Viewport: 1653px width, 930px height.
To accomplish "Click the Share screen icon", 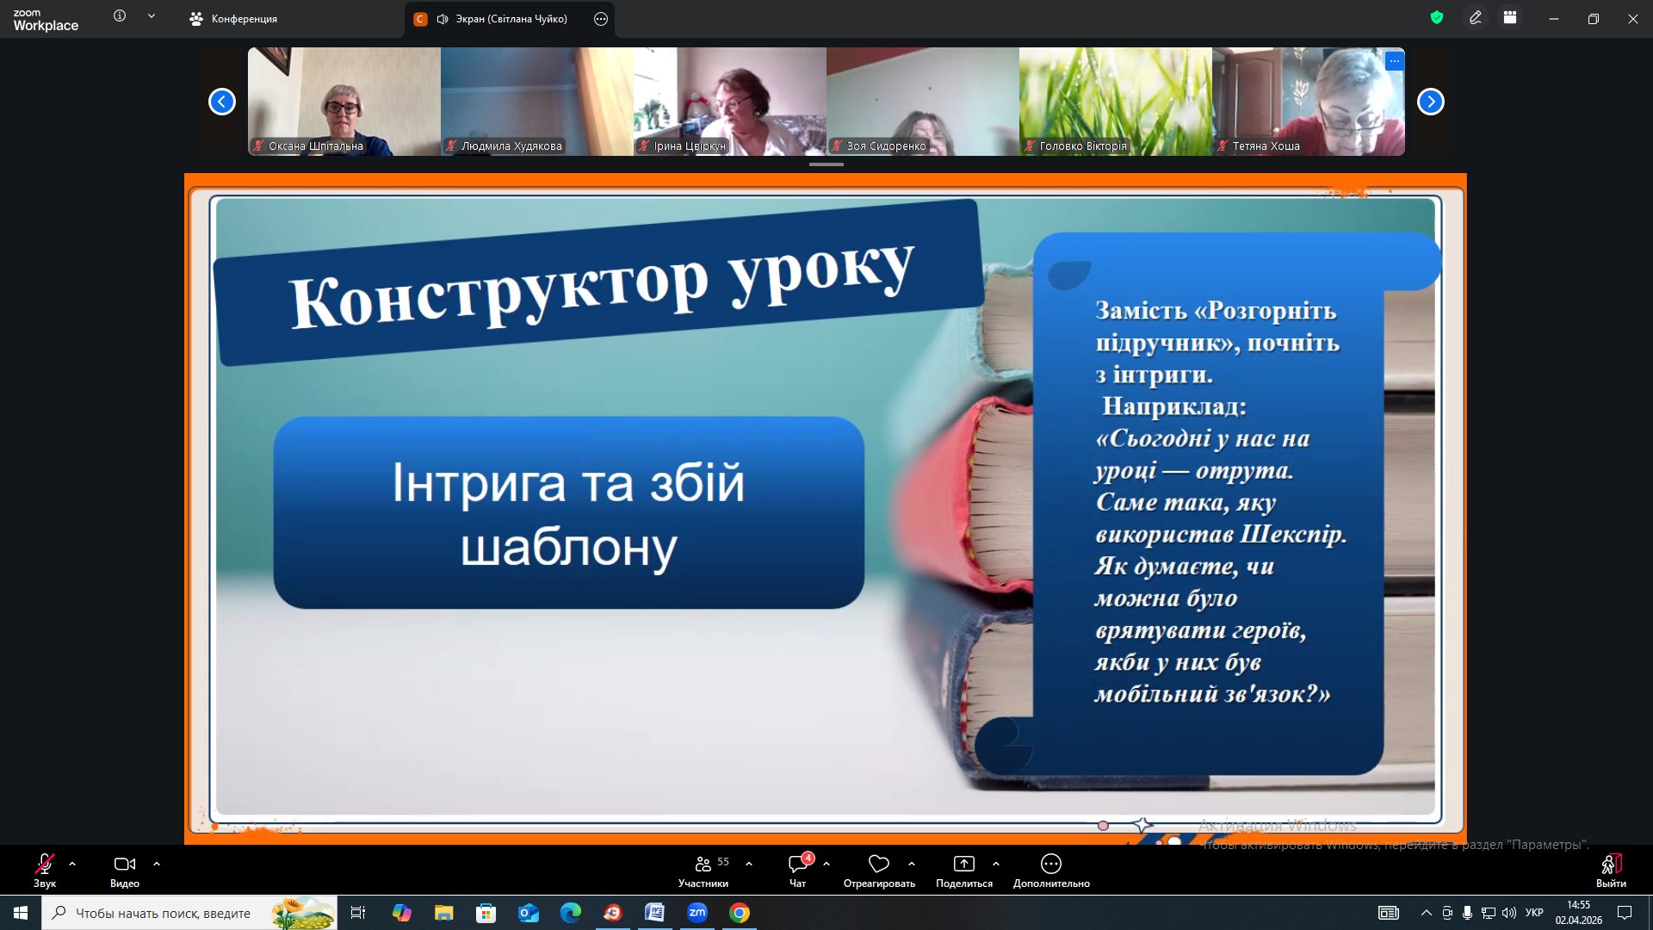I will 963,864.
